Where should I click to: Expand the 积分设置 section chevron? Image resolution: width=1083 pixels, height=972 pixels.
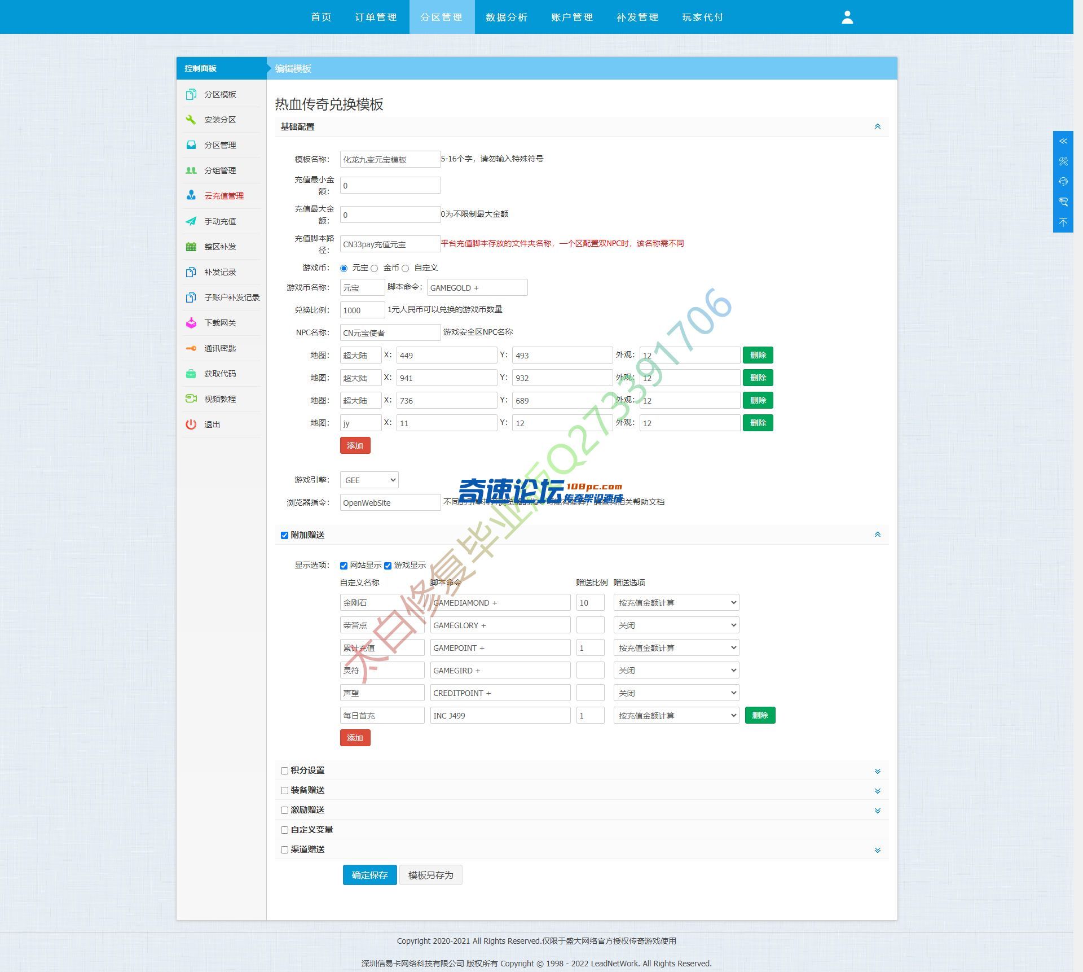coord(878,771)
